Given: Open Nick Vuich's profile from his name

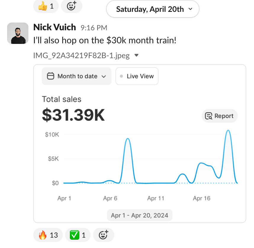Looking at the screenshot, I should coord(55,28).
